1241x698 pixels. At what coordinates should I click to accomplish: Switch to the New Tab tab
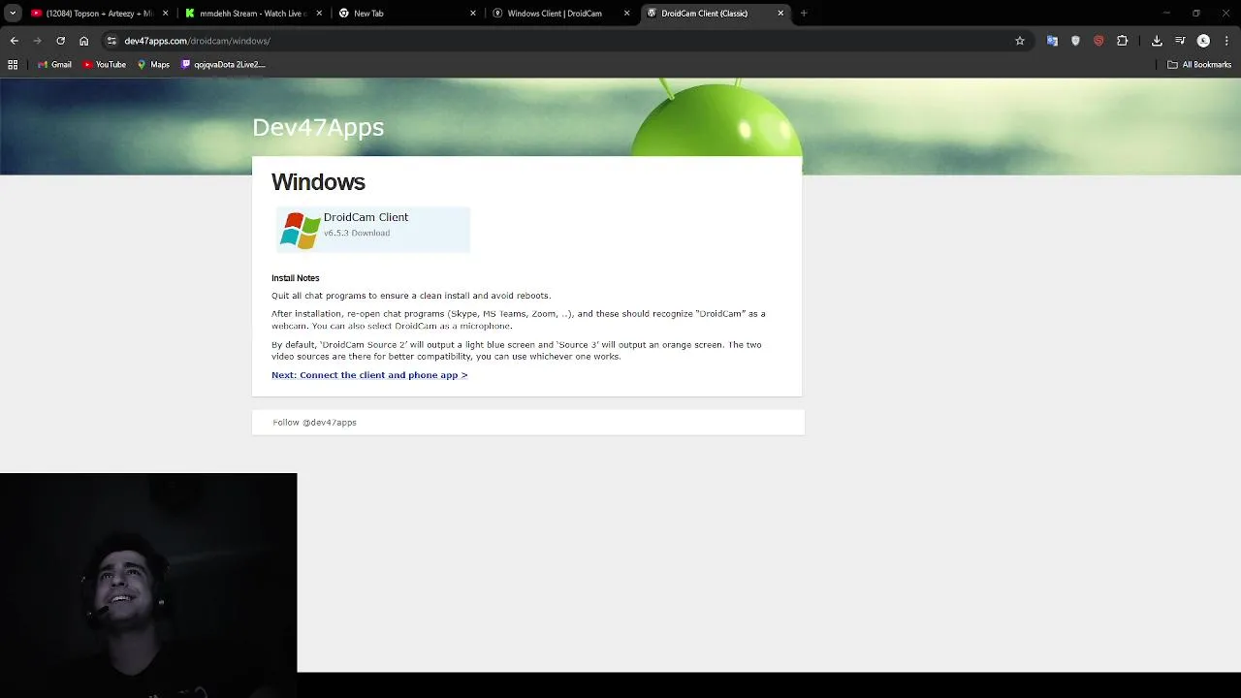[x=406, y=14]
